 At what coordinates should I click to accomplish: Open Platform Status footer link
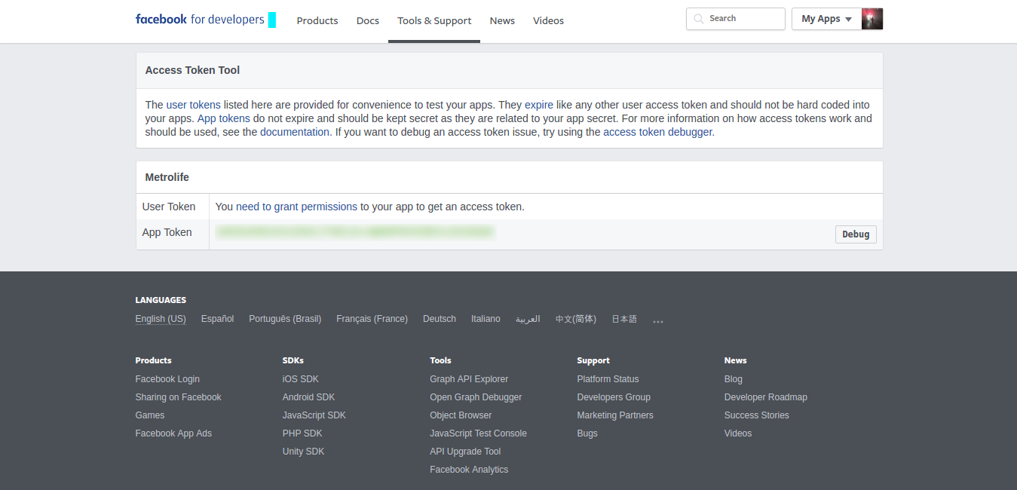click(608, 379)
